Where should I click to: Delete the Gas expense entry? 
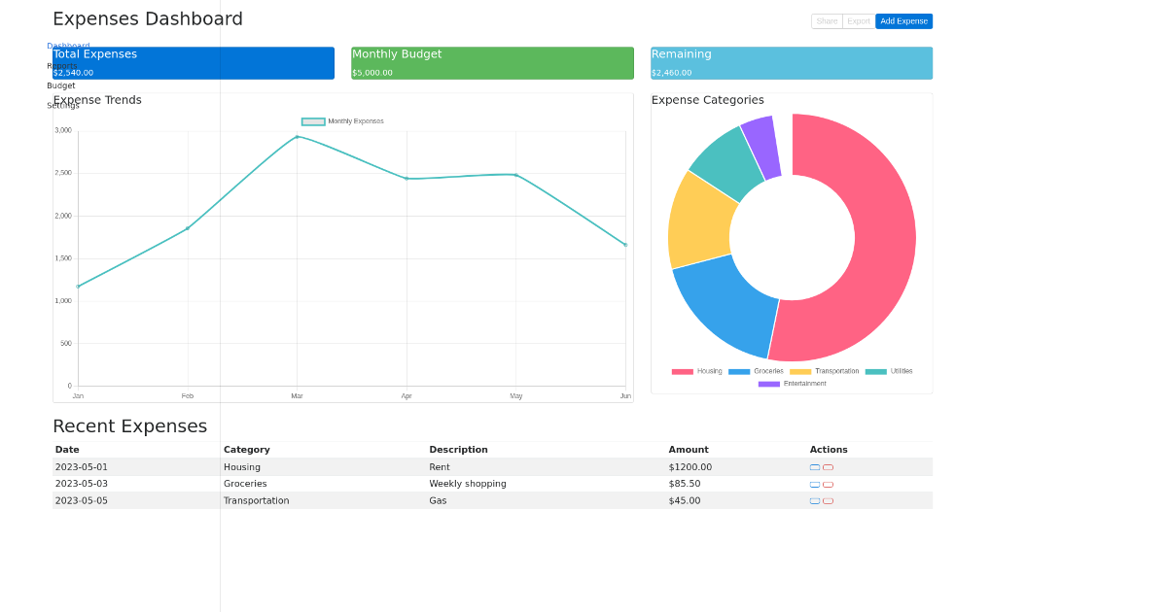828,500
